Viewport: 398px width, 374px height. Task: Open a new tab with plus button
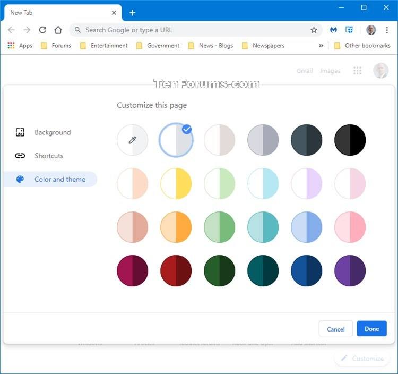(x=132, y=13)
